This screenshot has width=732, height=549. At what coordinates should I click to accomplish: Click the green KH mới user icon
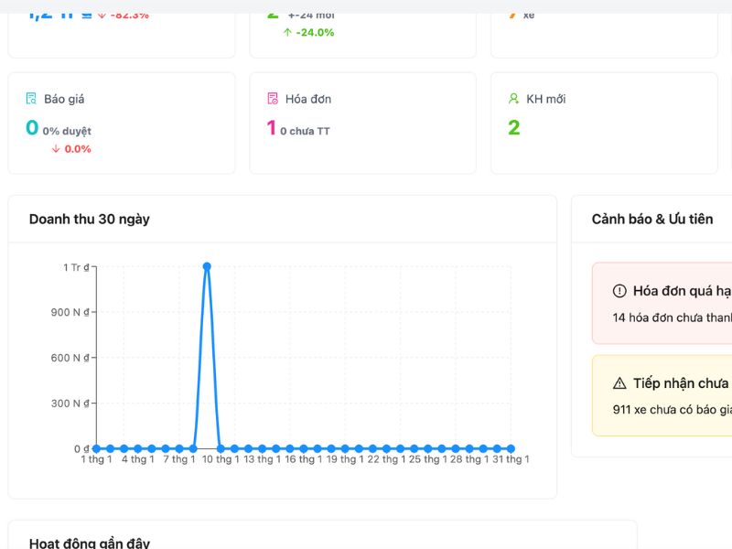(x=514, y=99)
